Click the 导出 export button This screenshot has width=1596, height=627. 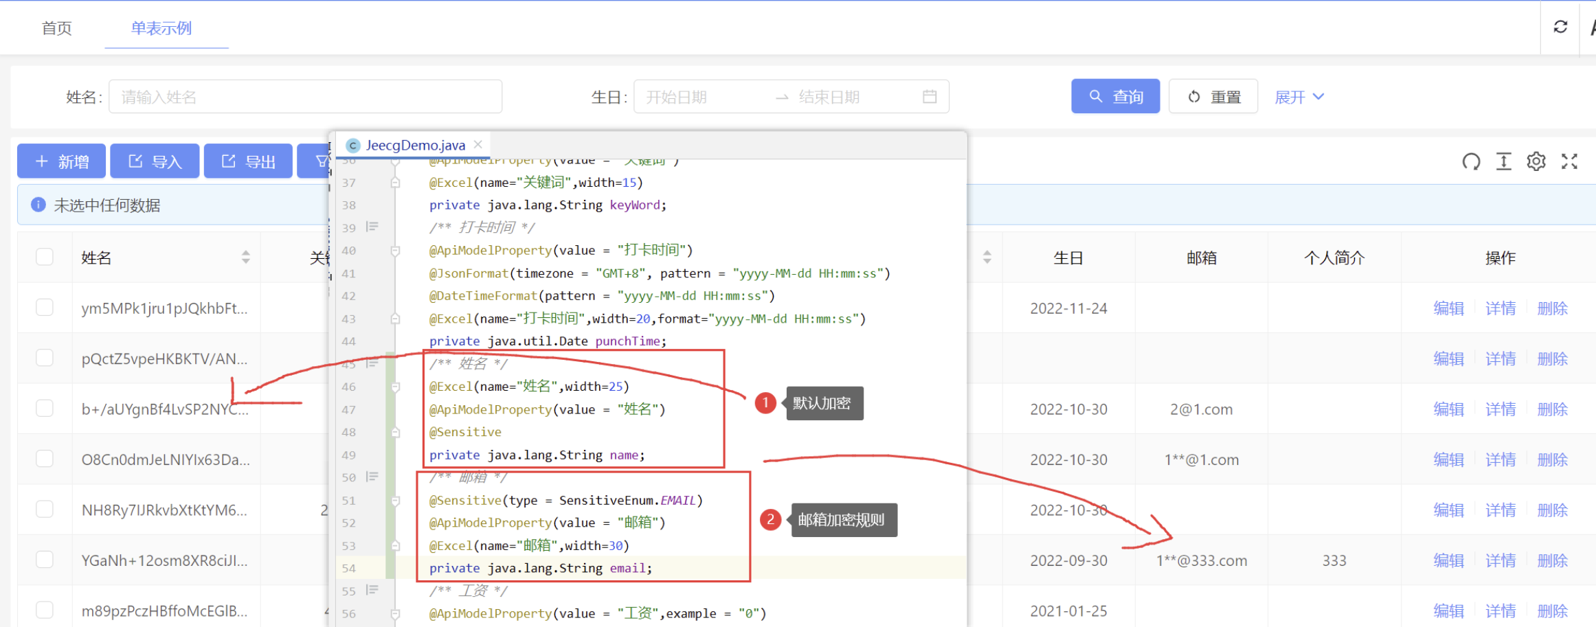pyautogui.click(x=248, y=161)
